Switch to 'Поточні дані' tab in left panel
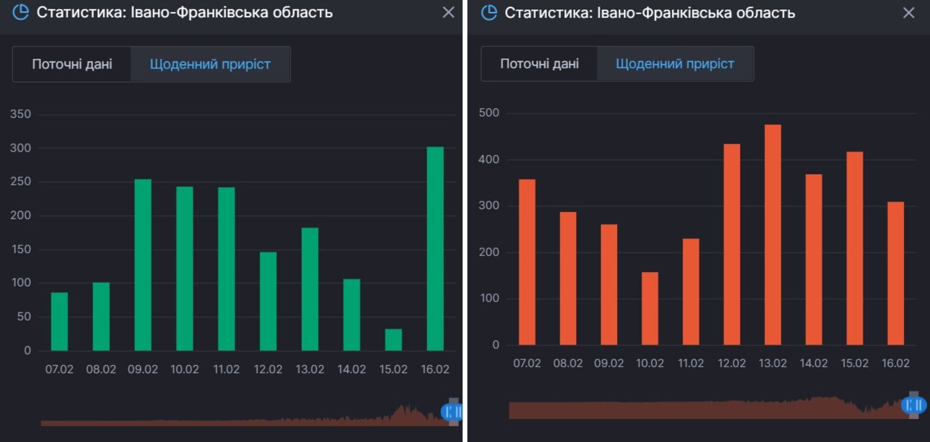The image size is (930, 442). [72, 64]
